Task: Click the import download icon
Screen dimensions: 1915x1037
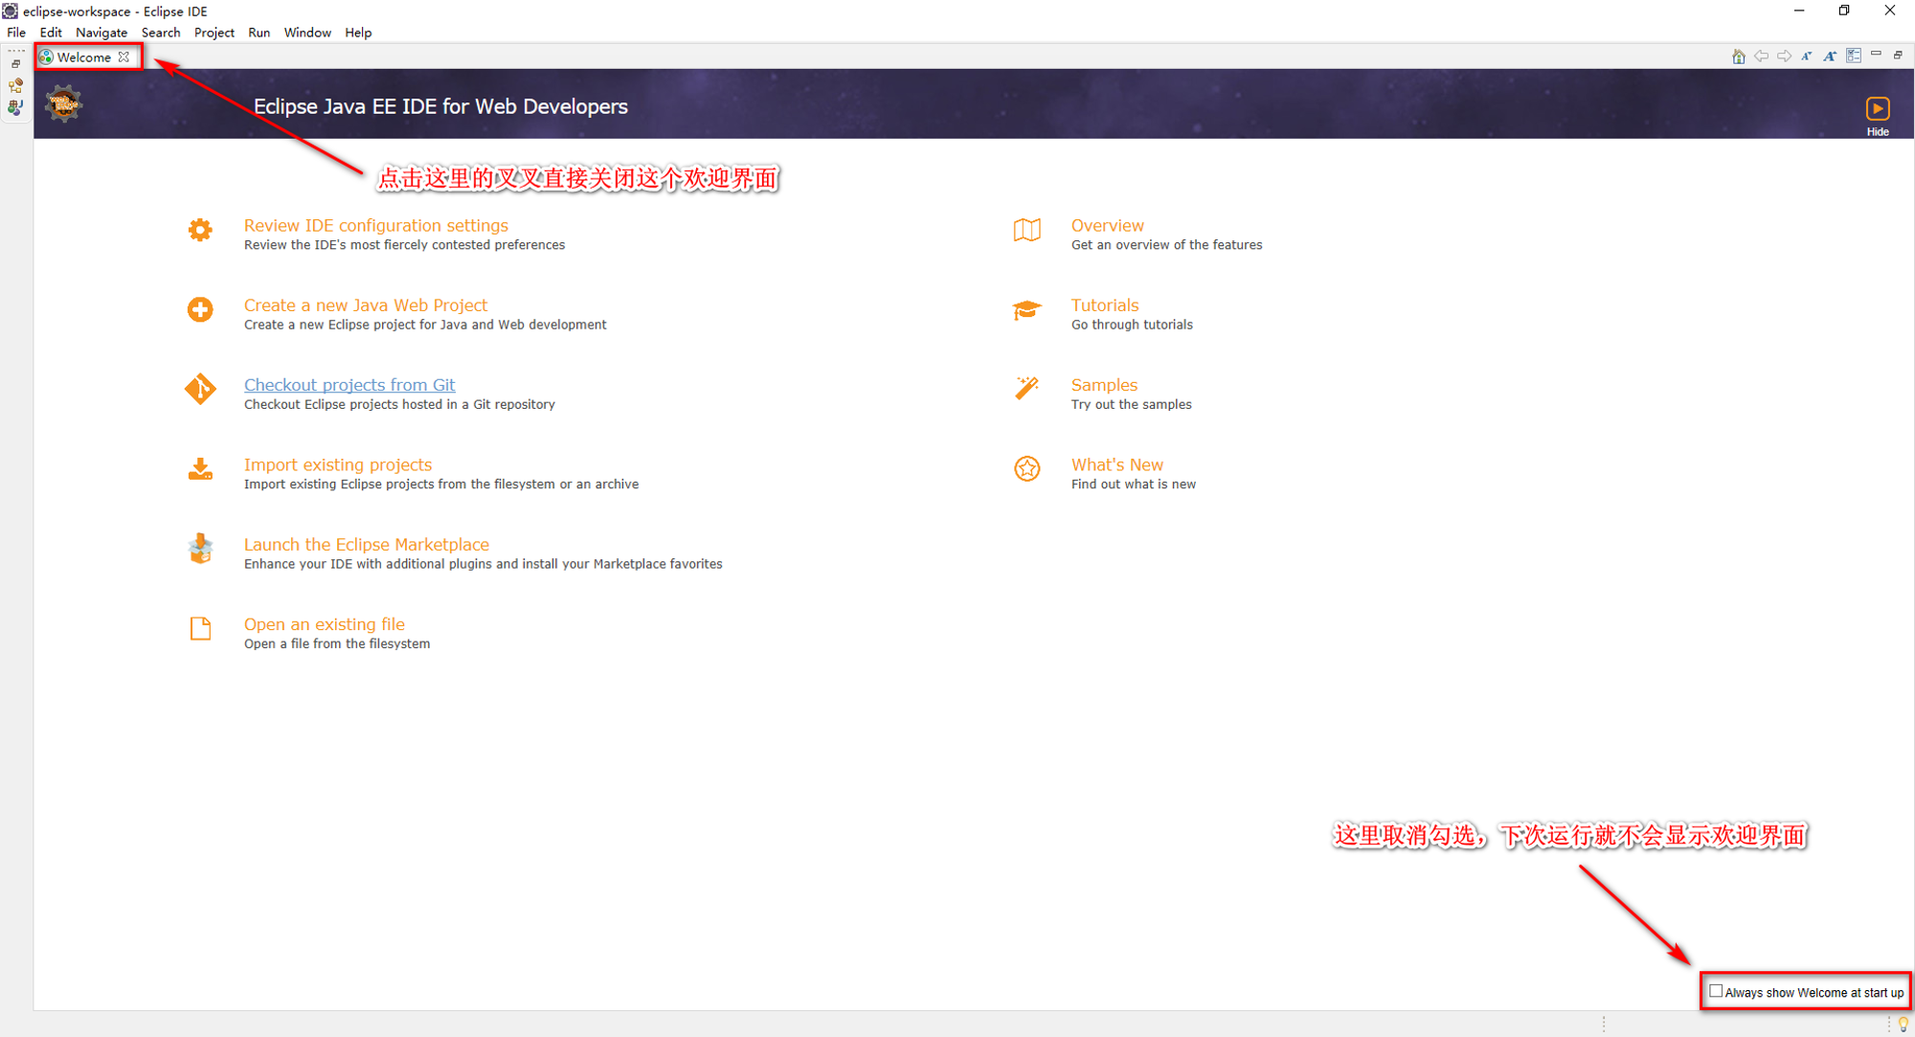Action: click(200, 468)
